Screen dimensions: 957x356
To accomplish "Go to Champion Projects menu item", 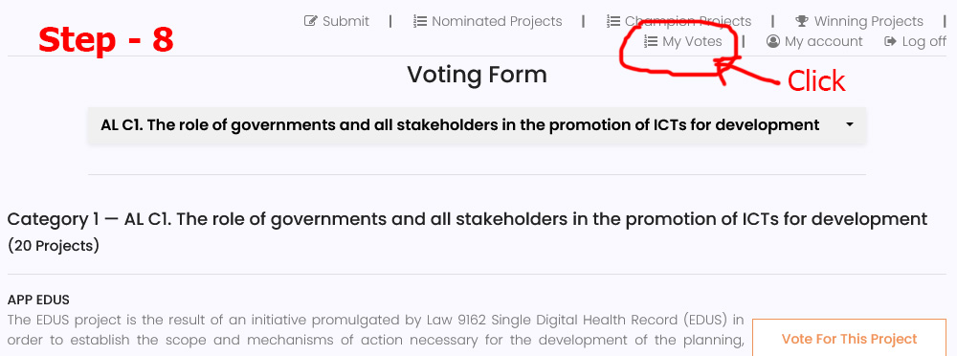I will pyautogui.click(x=679, y=21).
